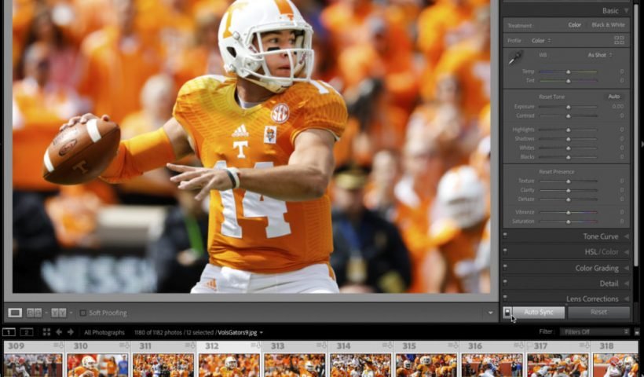Screen dimensions: 644x377
Task: Toggle the Tone Curve panel on/off switch
Action: click(x=505, y=236)
